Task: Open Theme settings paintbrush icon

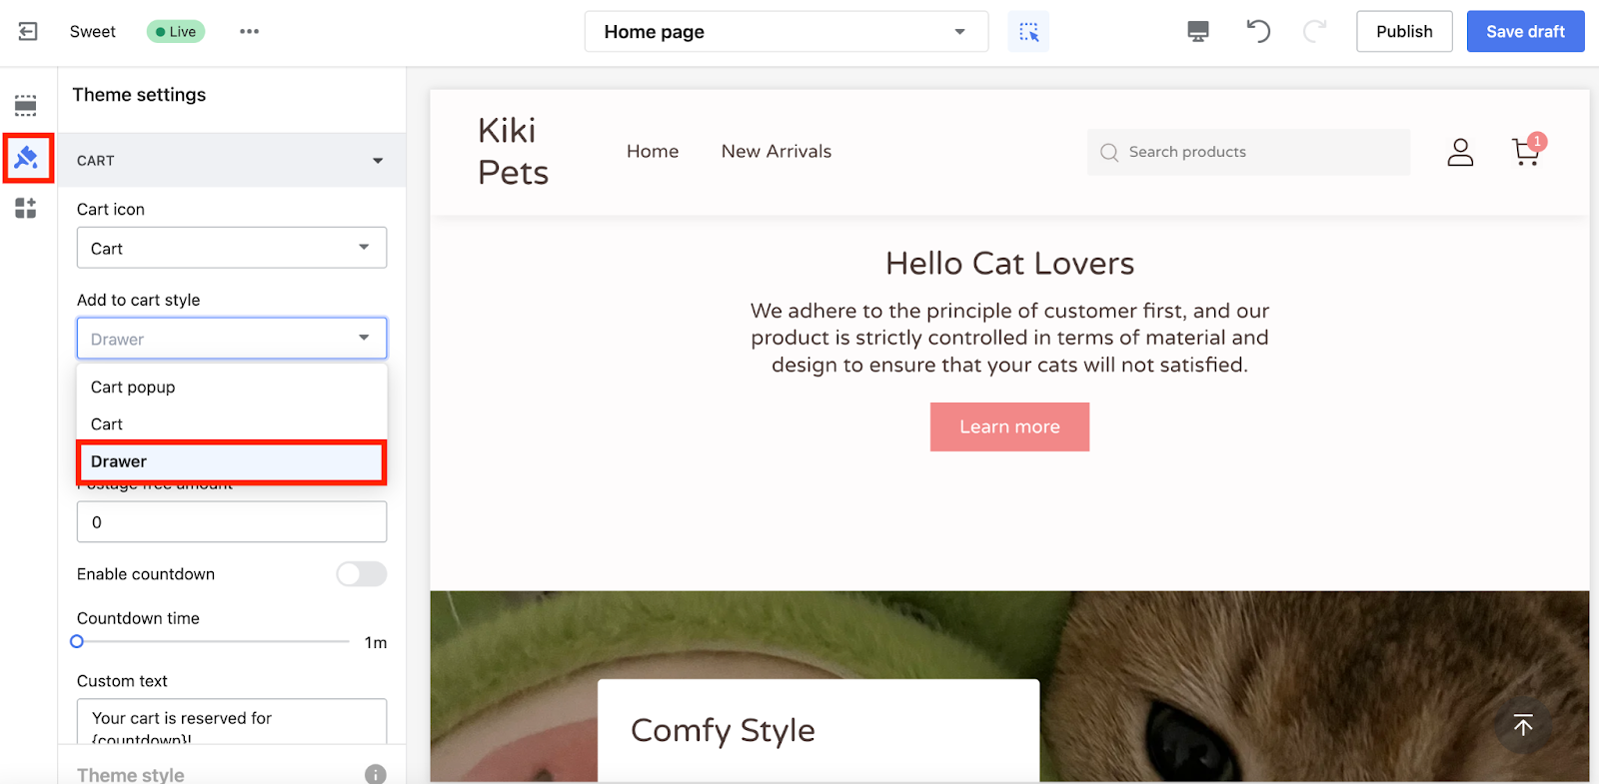Action: tap(27, 158)
